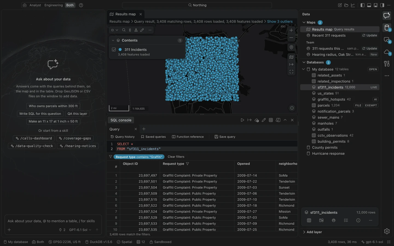The height and width of the screenshot is (246, 394).
Task: Click Clear filters
Action: 176,157
